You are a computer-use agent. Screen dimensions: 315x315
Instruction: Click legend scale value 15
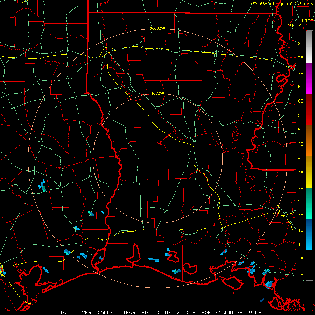pos(301,230)
